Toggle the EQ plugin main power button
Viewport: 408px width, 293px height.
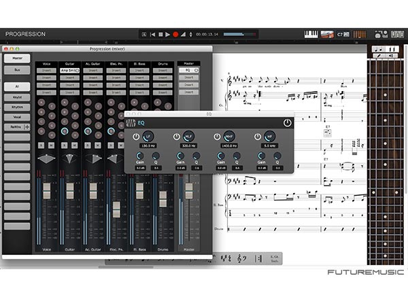pos(287,123)
